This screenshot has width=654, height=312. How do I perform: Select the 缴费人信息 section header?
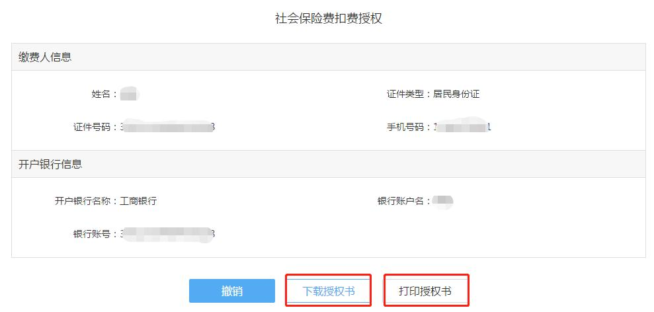[45, 57]
